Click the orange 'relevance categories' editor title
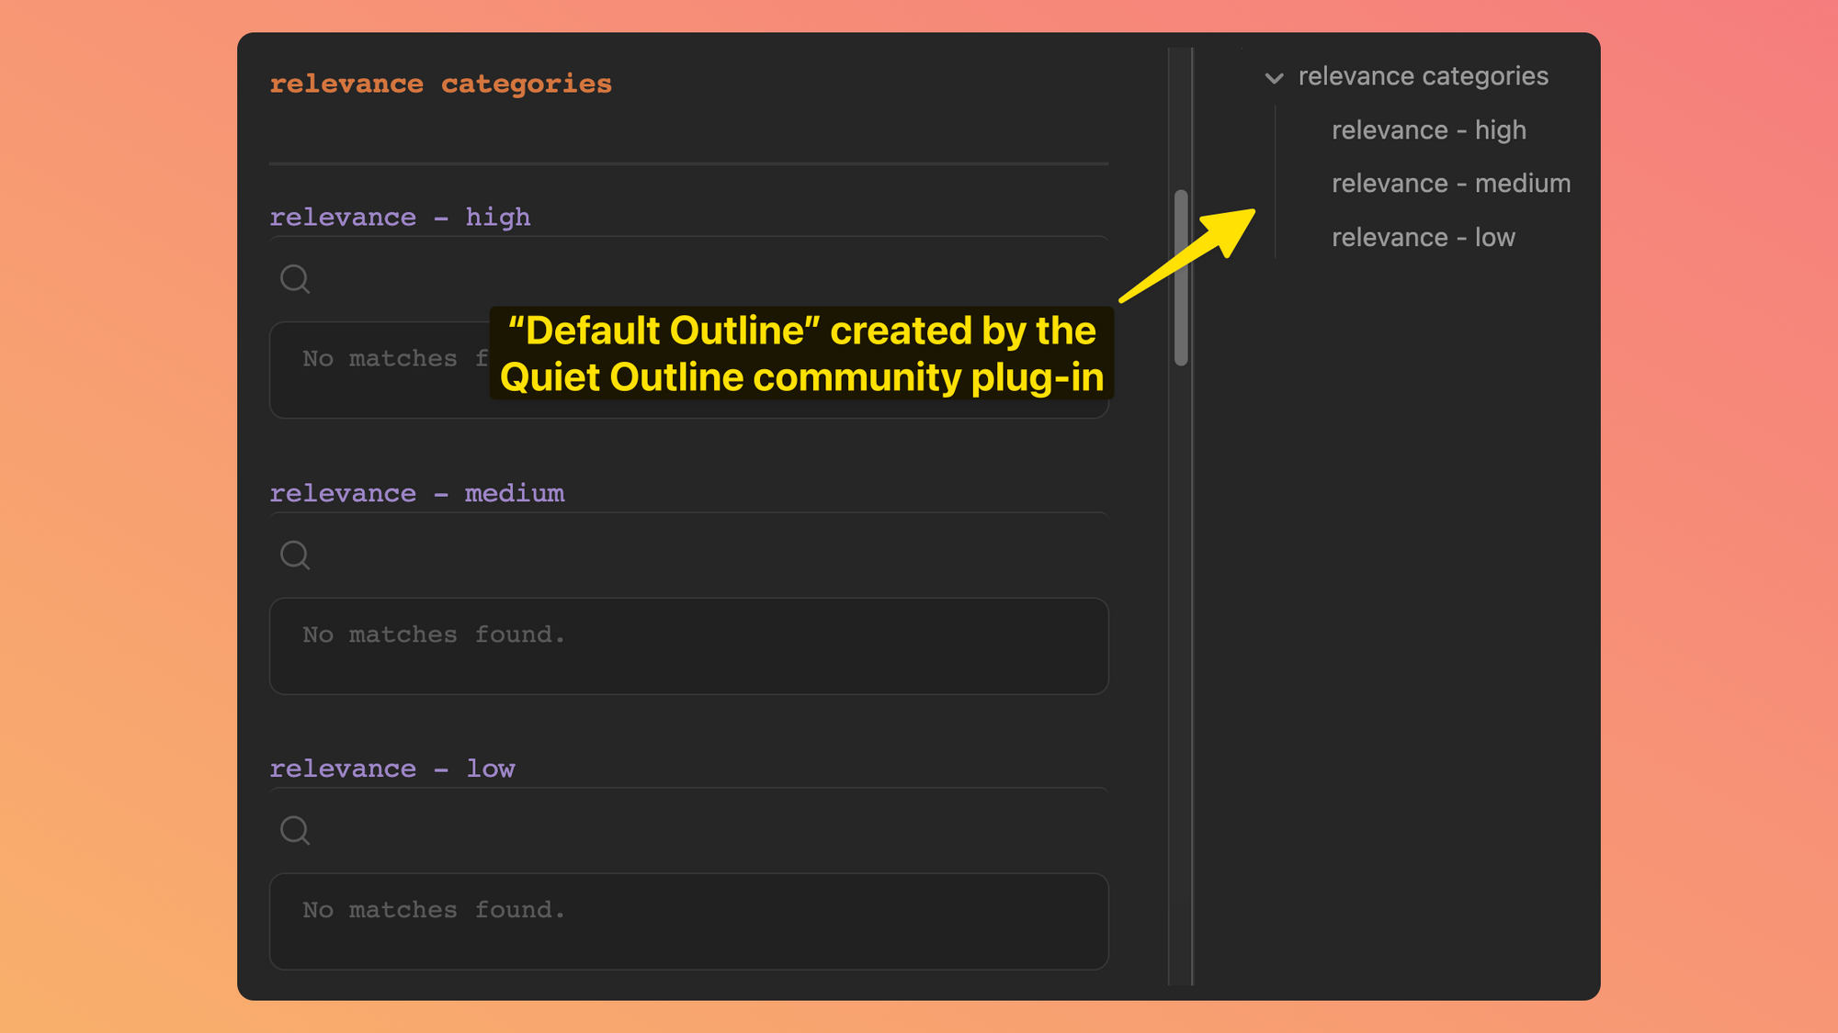Viewport: 1838px width, 1033px height. click(x=440, y=84)
